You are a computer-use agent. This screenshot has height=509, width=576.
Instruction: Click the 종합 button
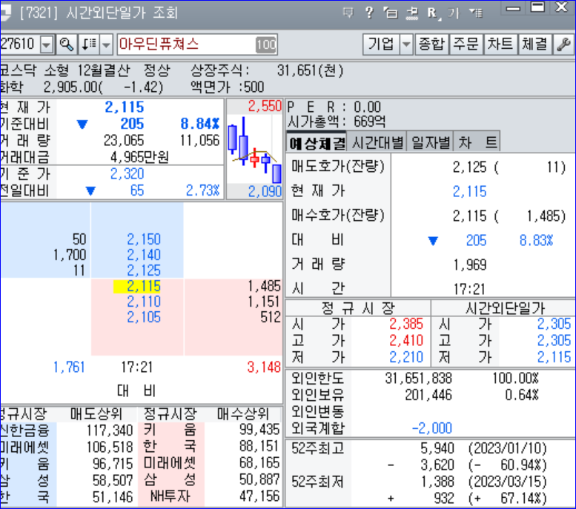pos(431,44)
